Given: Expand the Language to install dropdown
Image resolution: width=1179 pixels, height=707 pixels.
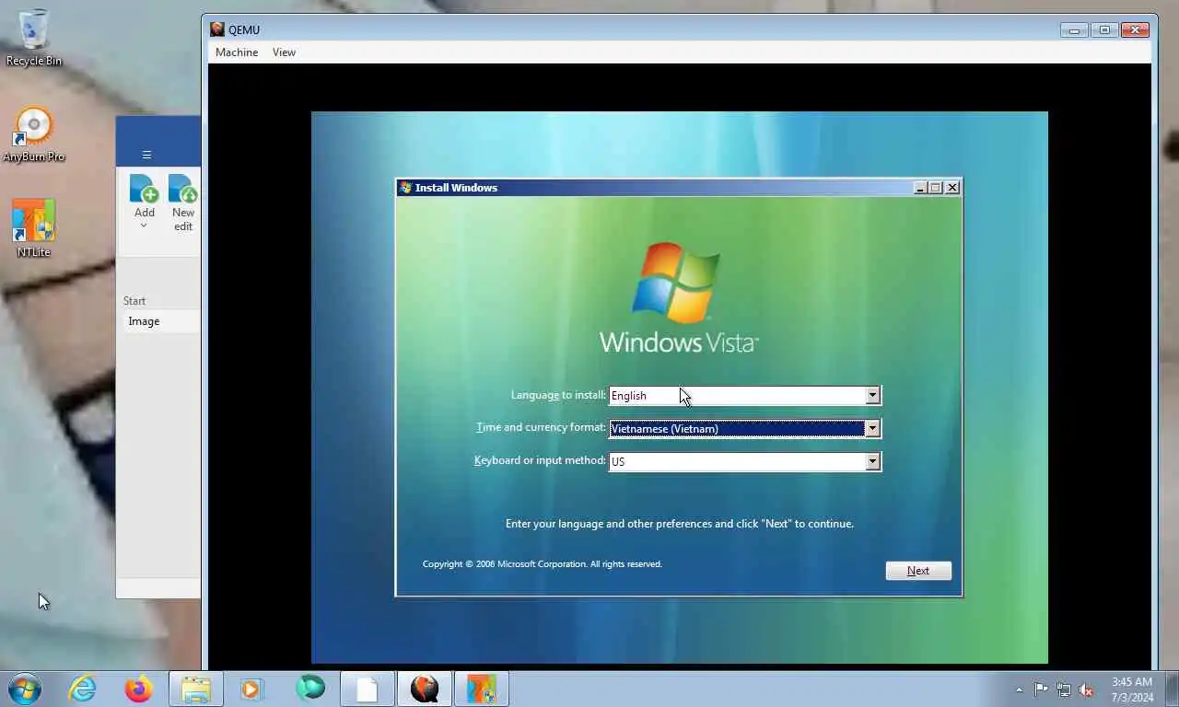Looking at the screenshot, I should tap(872, 396).
